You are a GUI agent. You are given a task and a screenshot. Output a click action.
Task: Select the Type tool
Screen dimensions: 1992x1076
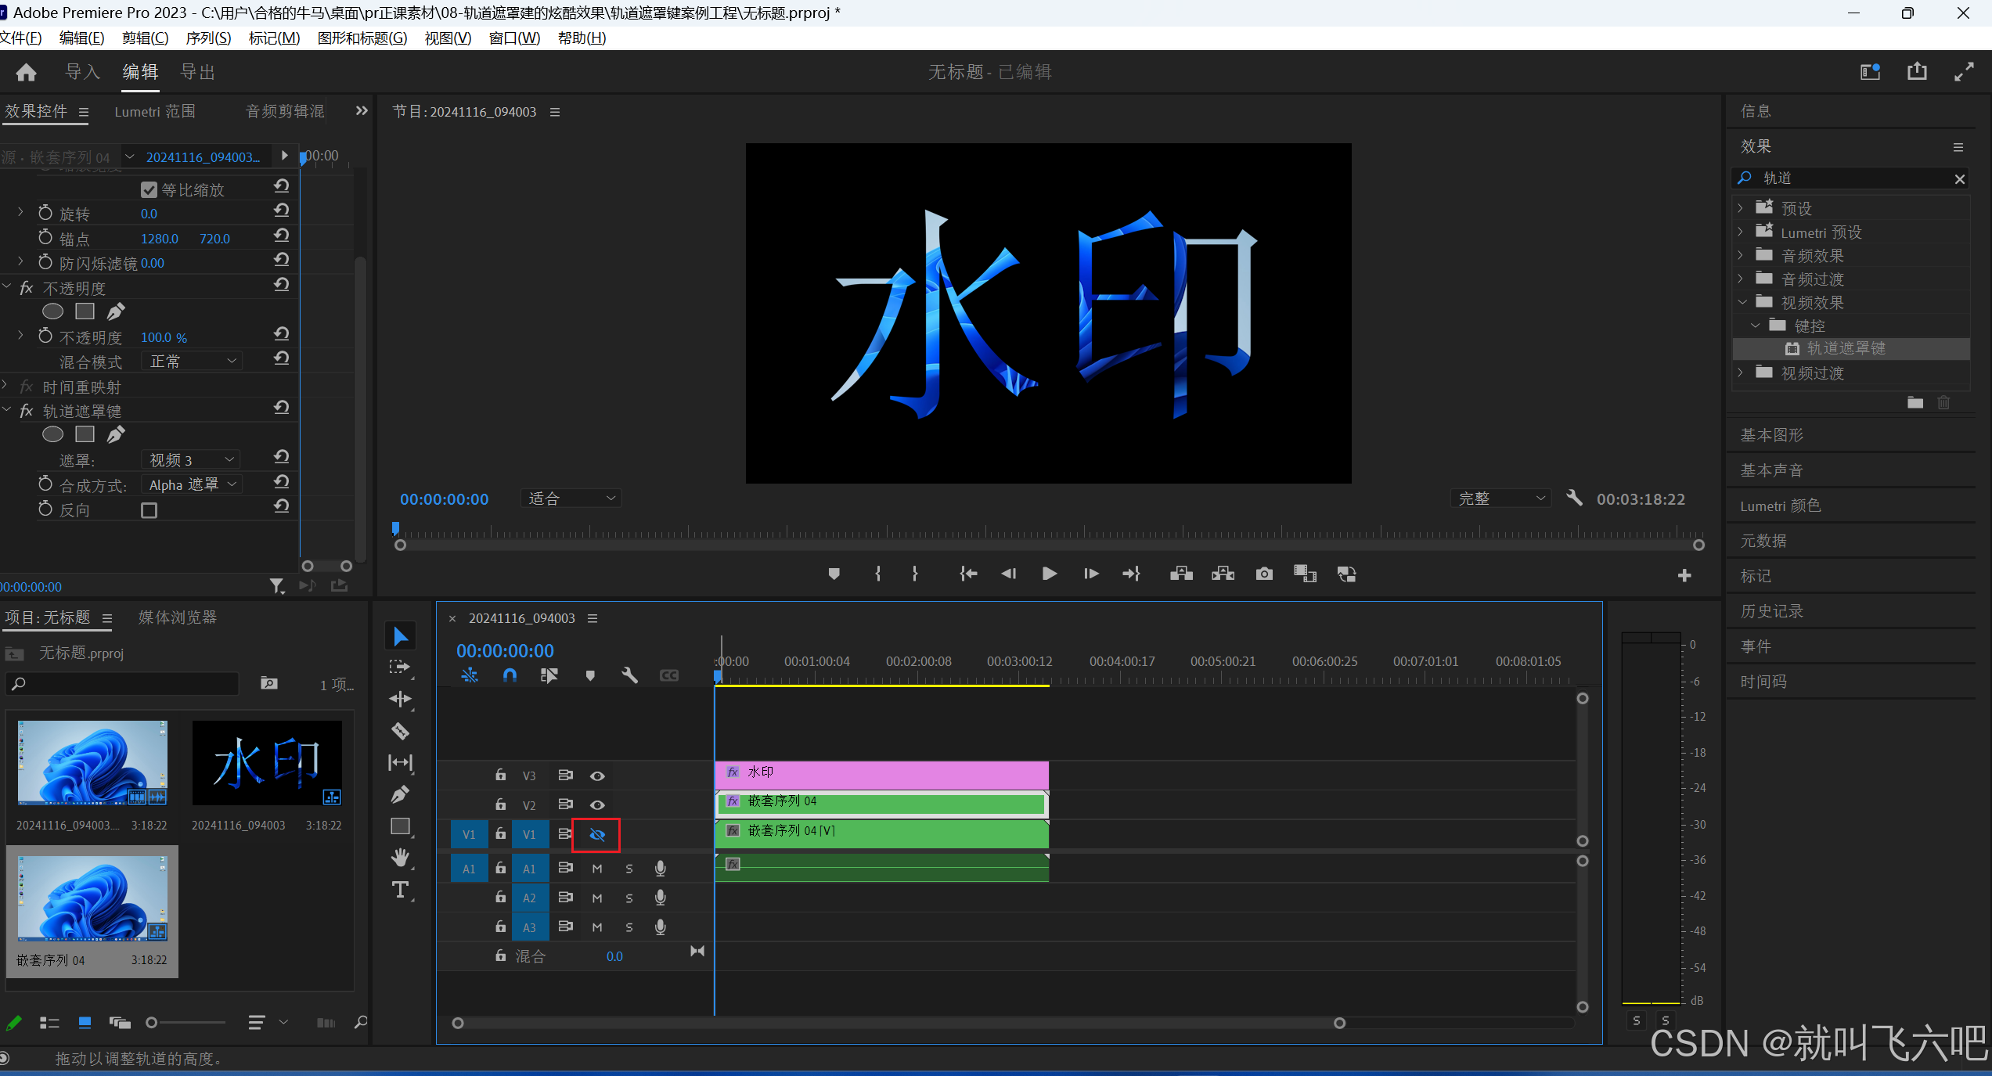(x=400, y=890)
